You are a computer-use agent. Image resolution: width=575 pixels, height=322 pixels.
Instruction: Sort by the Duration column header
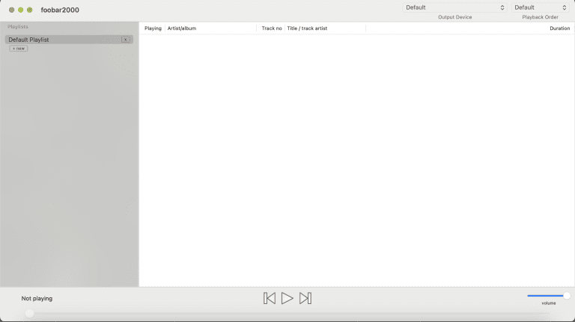coord(559,28)
